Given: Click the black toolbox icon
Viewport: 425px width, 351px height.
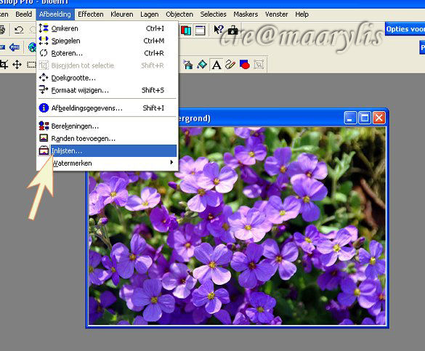Looking at the screenshot, I should 232,30.
